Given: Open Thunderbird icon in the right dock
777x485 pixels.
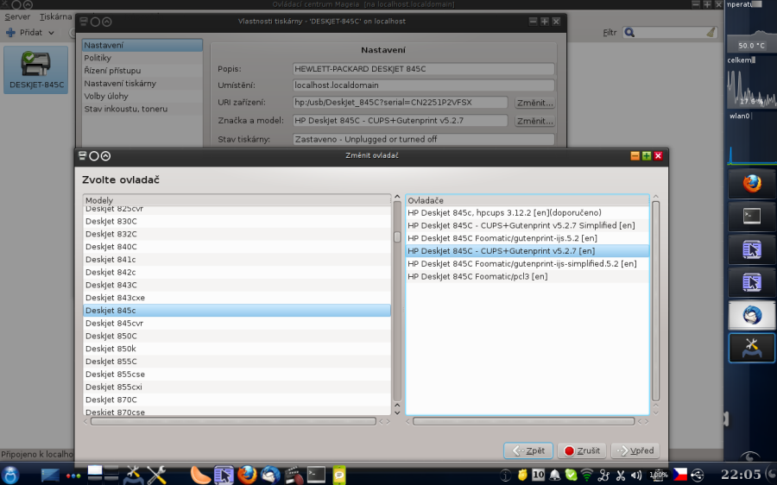Looking at the screenshot, I should (x=752, y=315).
